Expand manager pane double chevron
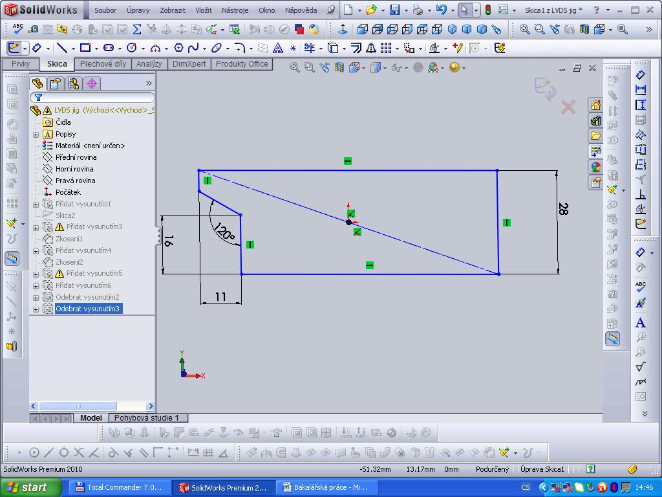Viewport: 662px width, 497px height. tap(149, 83)
